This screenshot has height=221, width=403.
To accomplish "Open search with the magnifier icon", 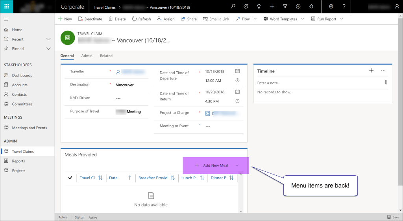I will click(233, 7).
